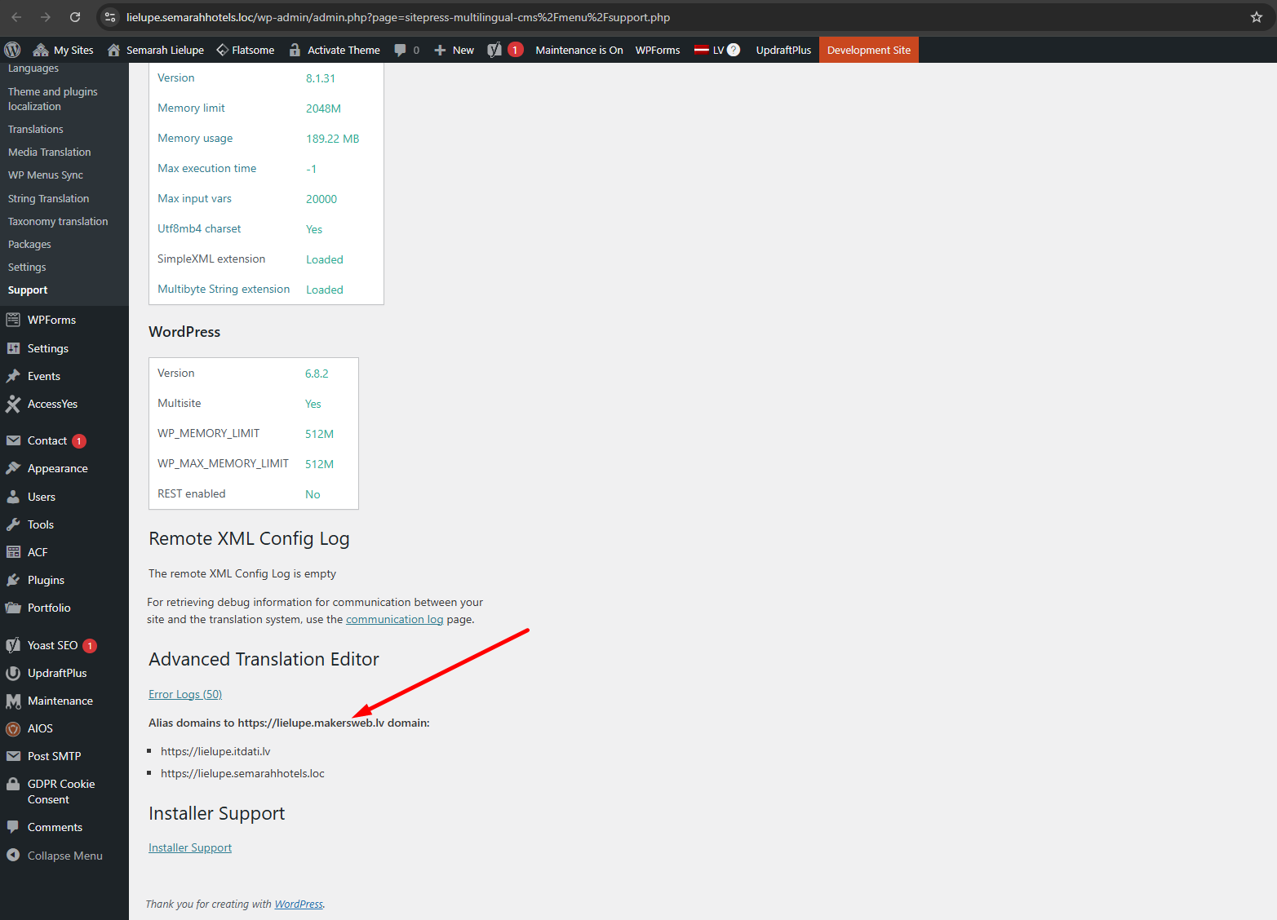
Task: Click the https://lielupe.semarahhotels.loc alias domain text
Action: pos(242,773)
